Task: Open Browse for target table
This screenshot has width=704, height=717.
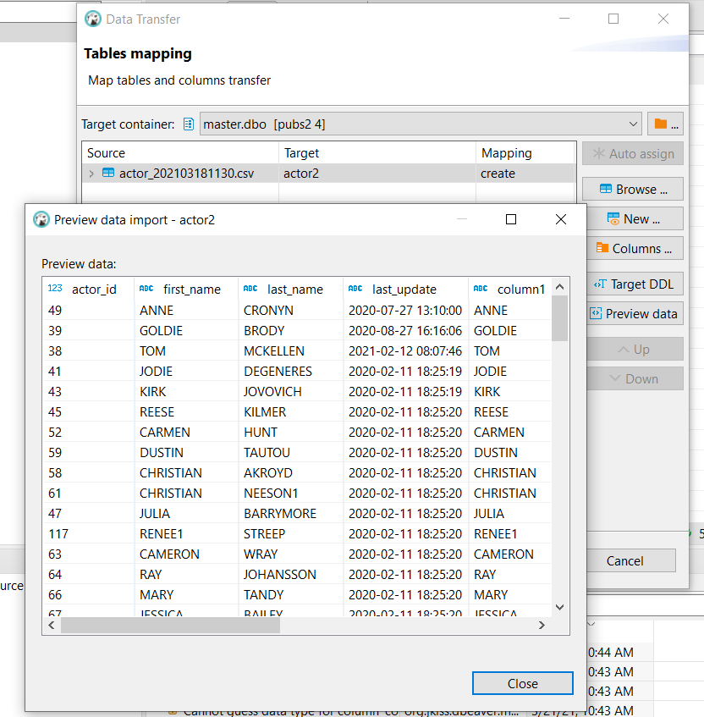Action: coord(633,189)
